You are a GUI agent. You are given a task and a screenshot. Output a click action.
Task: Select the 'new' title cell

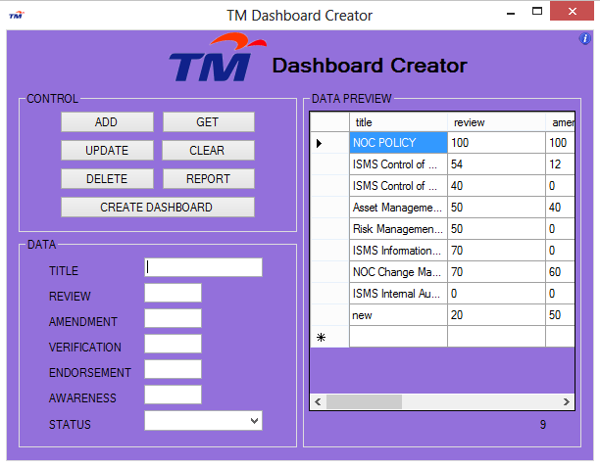pyautogui.click(x=398, y=315)
